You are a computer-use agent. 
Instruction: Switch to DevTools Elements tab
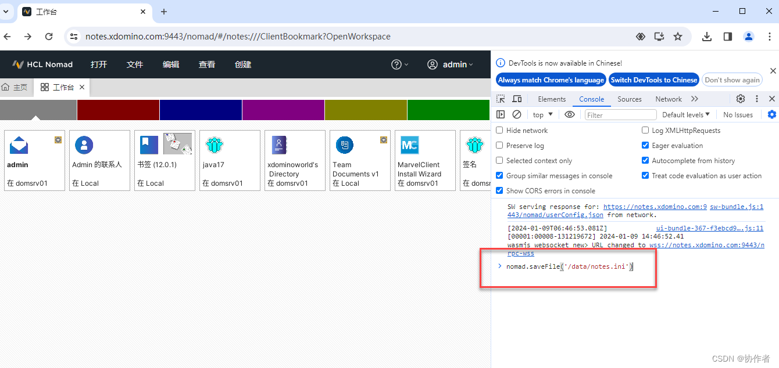coord(552,99)
